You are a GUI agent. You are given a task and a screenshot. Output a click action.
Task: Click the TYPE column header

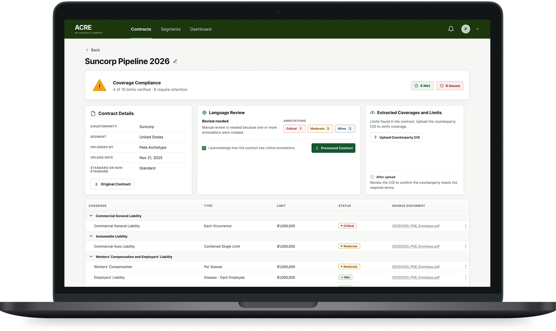click(x=208, y=206)
